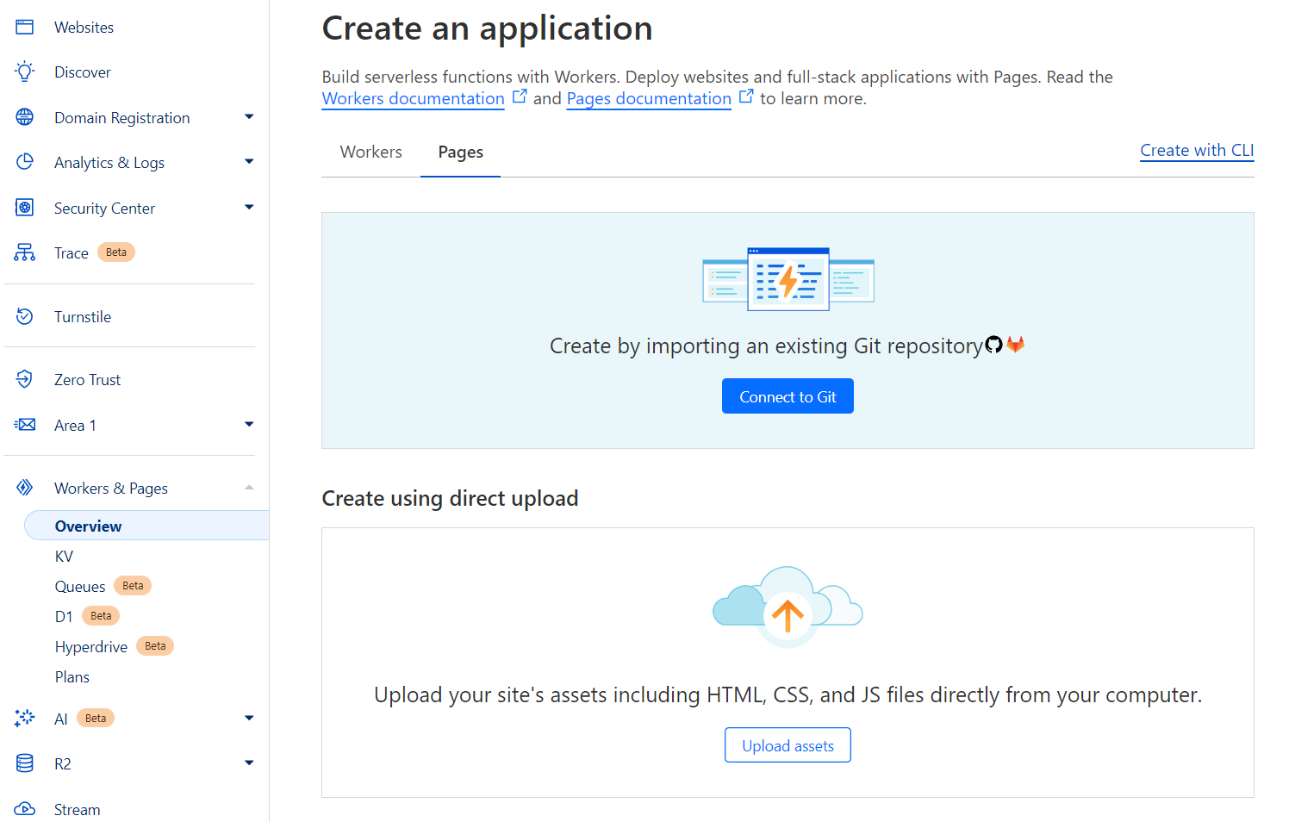Click the Beta badge next to AI

96,718
